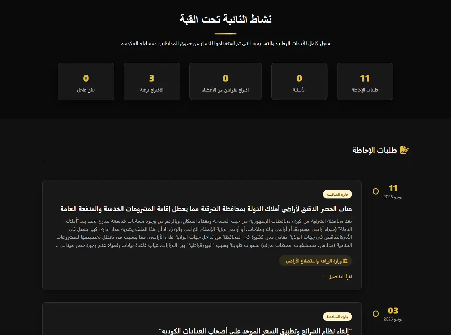Viewport: 451px width, 335px height.
Task: Open the طلبات الإحاطة stat card showing 11
Action: click(x=365, y=81)
